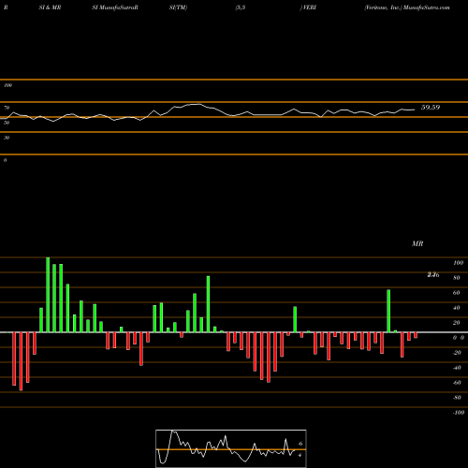Click the RSI 30 level label
The image size is (468, 468).
click(7, 138)
